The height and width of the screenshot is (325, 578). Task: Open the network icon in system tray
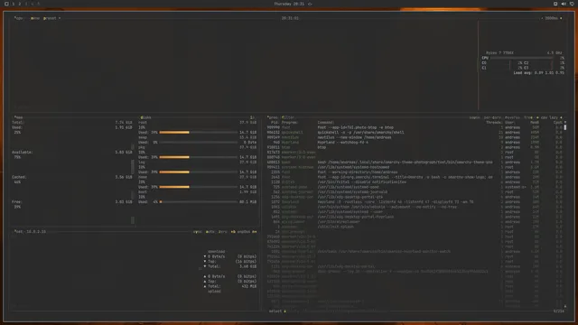[572, 4]
